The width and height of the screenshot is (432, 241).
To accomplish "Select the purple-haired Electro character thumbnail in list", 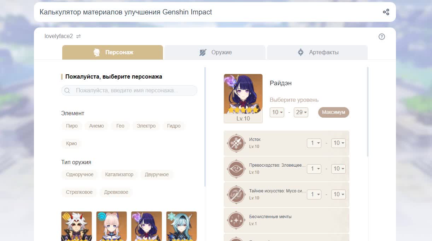I will [146, 226].
